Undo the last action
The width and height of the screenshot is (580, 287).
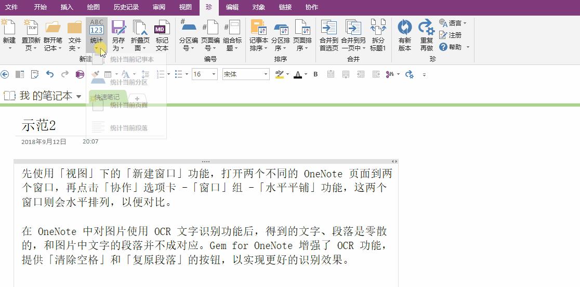(x=50, y=74)
